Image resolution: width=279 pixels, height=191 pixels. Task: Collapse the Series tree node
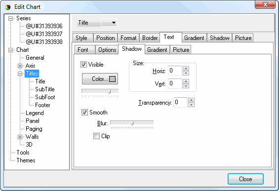[x=11, y=18]
